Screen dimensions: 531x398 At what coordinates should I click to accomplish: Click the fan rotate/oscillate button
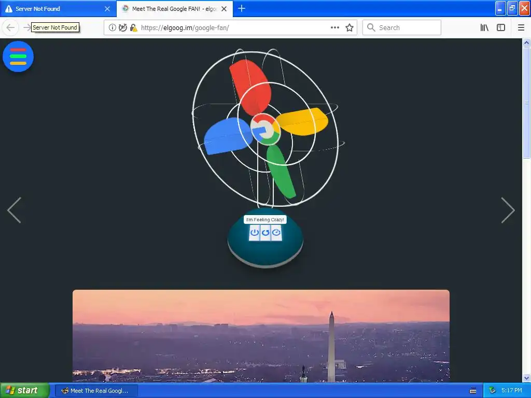click(265, 233)
